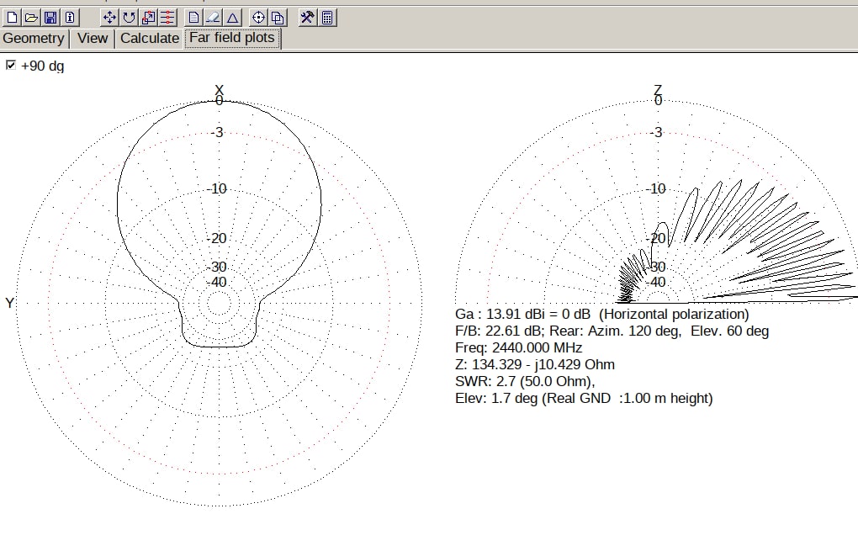Click the triangle icon
This screenshot has height=551, width=858.
point(232,18)
